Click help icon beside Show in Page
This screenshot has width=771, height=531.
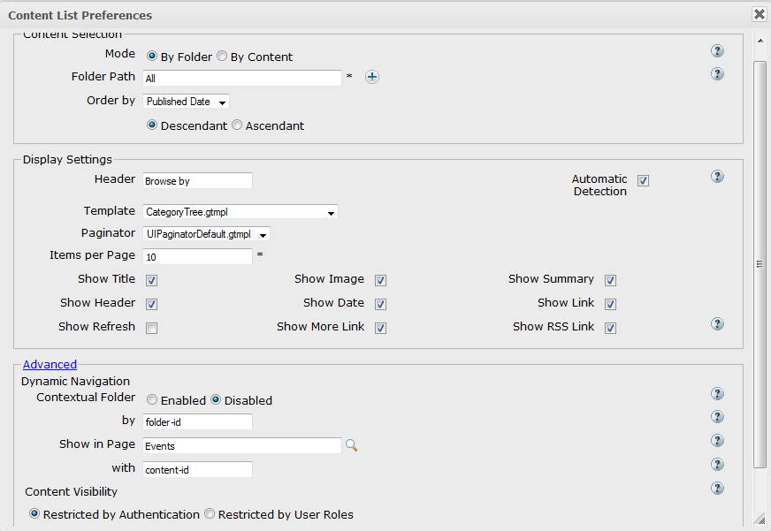click(717, 441)
